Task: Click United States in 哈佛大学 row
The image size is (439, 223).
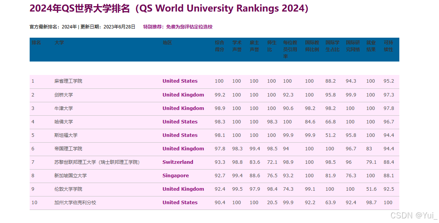Action: coord(180,121)
